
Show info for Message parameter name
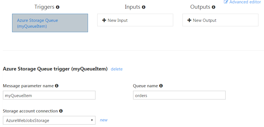(57, 86)
